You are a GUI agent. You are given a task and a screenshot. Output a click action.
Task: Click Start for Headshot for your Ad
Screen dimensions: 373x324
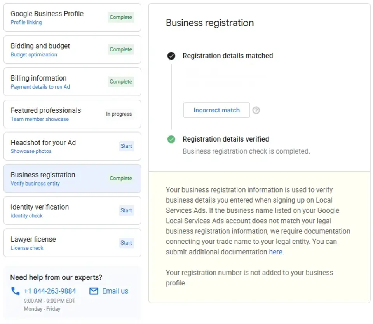[x=126, y=146]
